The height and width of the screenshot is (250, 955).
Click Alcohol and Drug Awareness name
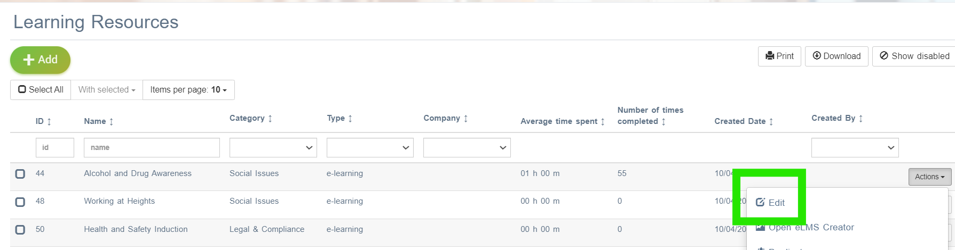pyautogui.click(x=138, y=174)
